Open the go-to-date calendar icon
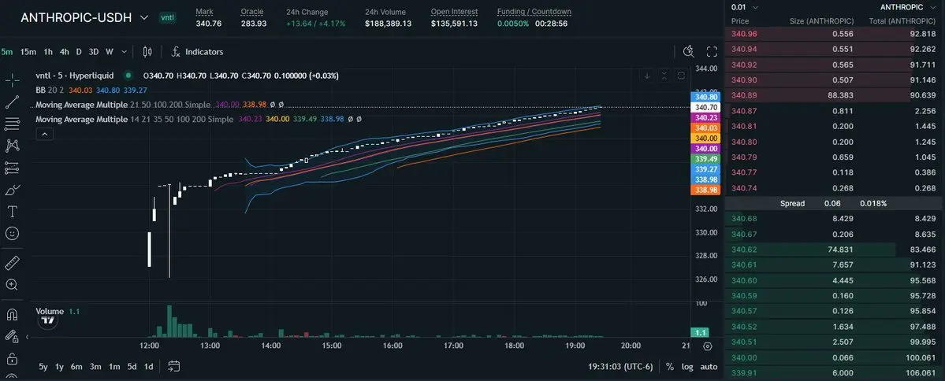The width and height of the screenshot is (945, 381). [174, 366]
